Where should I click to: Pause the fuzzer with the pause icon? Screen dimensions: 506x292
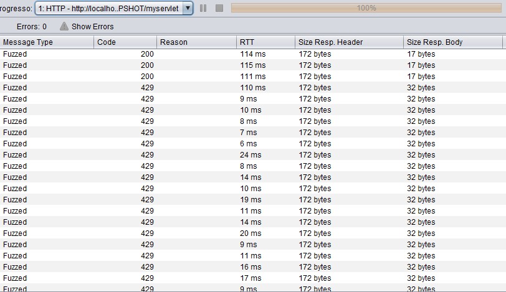[203, 8]
